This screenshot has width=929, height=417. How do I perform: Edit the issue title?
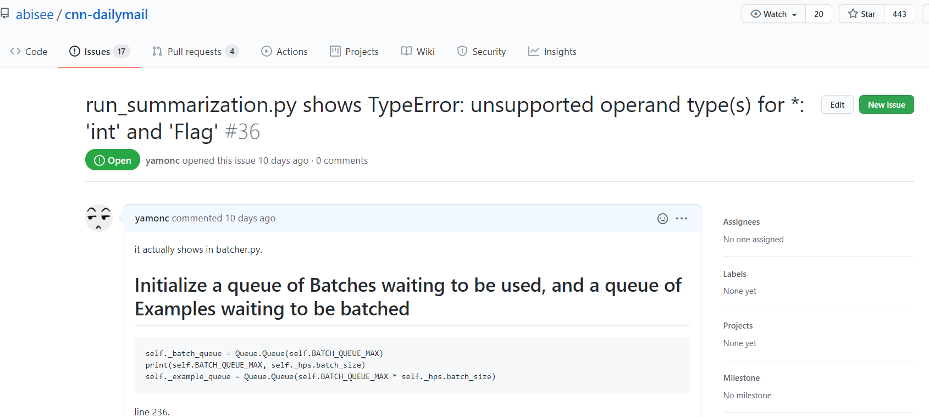[x=837, y=104]
